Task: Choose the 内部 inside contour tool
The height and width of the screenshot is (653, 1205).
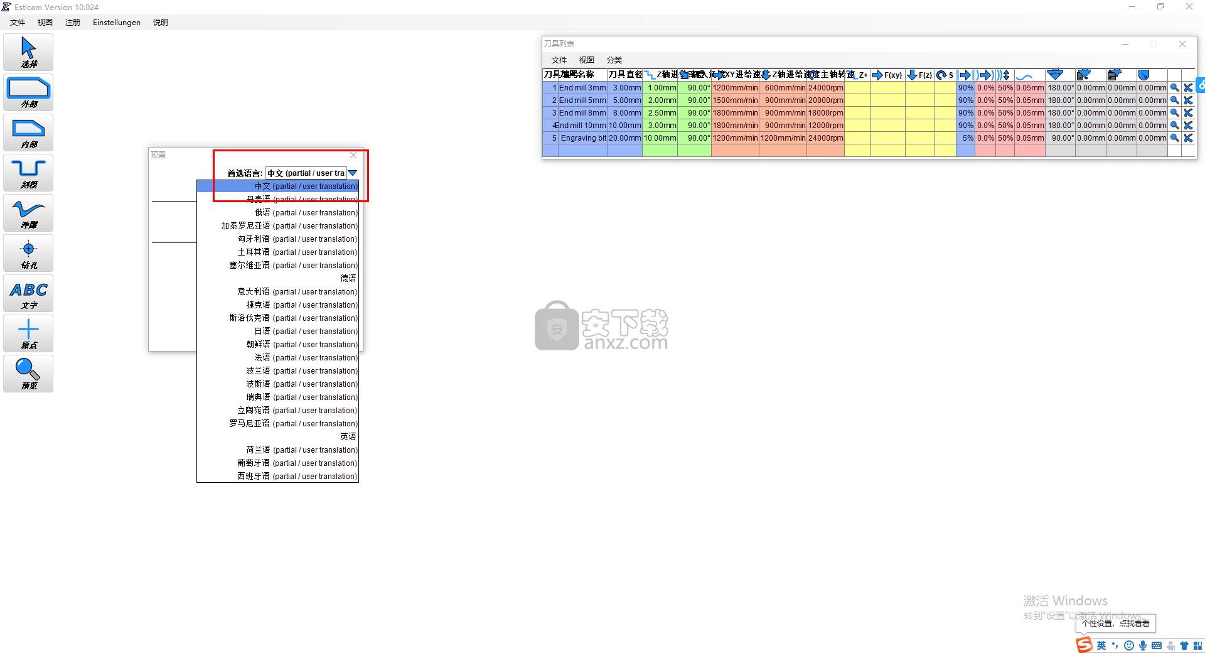Action: 28,132
